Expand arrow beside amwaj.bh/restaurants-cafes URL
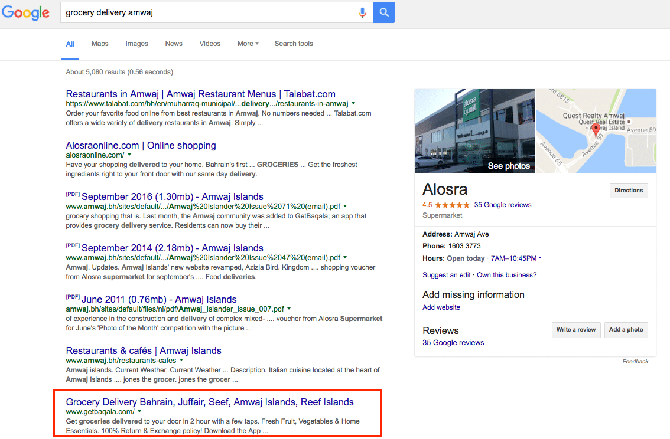Image resolution: width=670 pixels, height=439 pixels. pos(181,360)
